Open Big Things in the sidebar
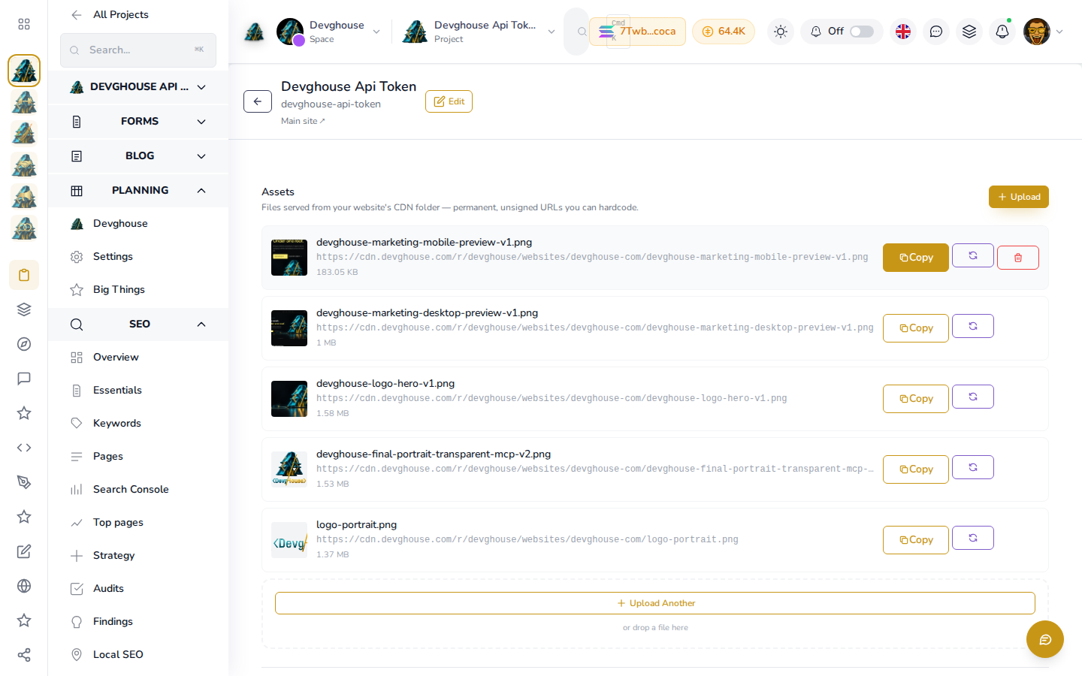The width and height of the screenshot is (1082, 676). (x=138, y=289)
